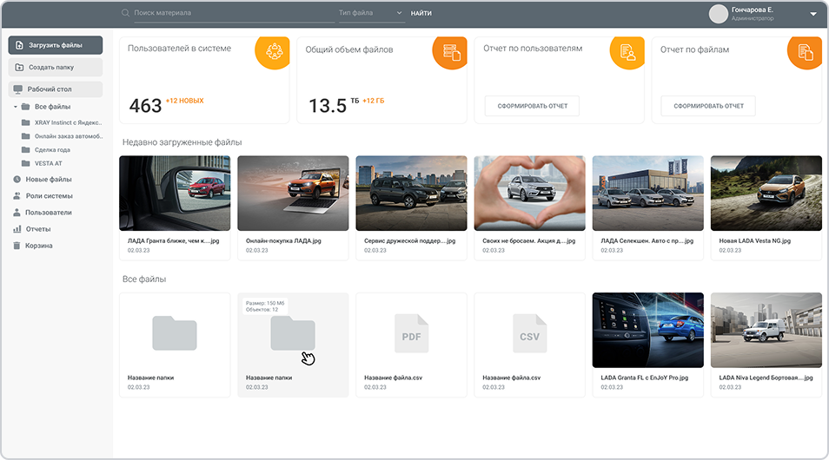Click the user avatar in header
The height and width of the screenshot is (460, 829).
[x=718, y=13]
